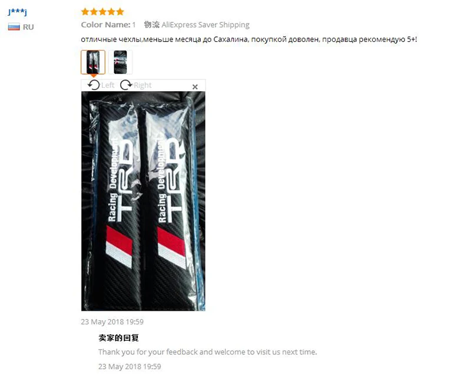Close the enlarged review photo viewer
This screenshot has width=471, height=379.
pyautogui.click(x=195, y=87)
